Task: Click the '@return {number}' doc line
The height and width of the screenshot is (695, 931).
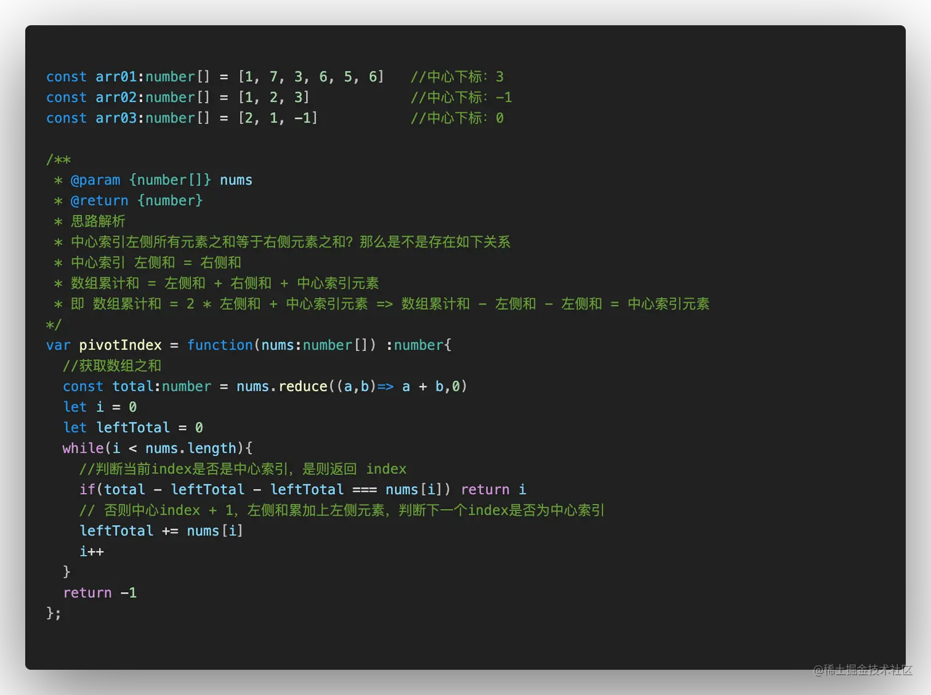Action: [129, 201]
